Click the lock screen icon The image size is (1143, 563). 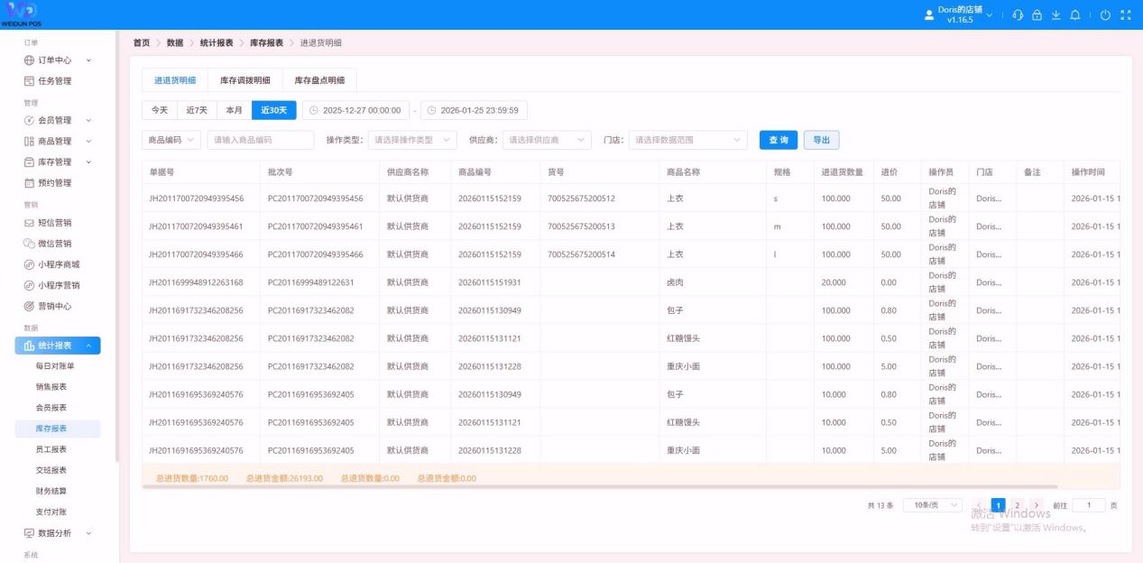tap(1037, 15)
